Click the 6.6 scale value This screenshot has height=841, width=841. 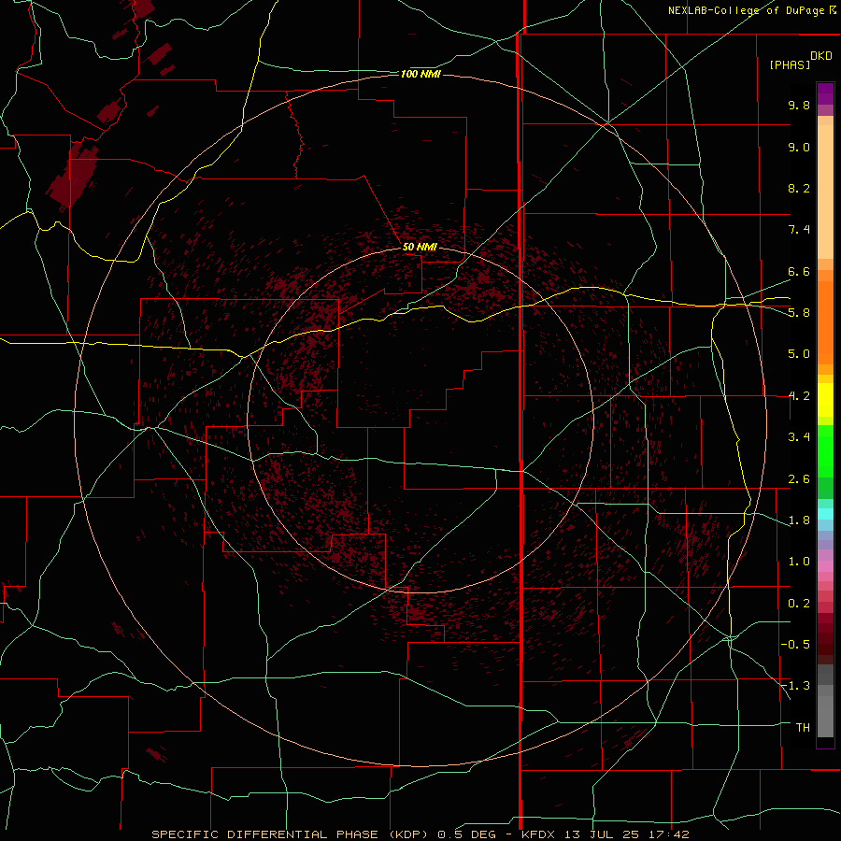coord(799,271)
